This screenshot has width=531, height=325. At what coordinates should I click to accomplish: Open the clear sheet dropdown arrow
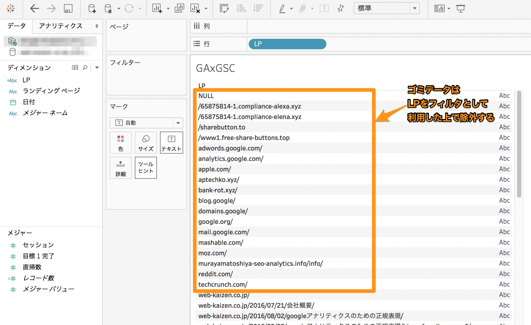pyautogui.click(x=206, y=9)
